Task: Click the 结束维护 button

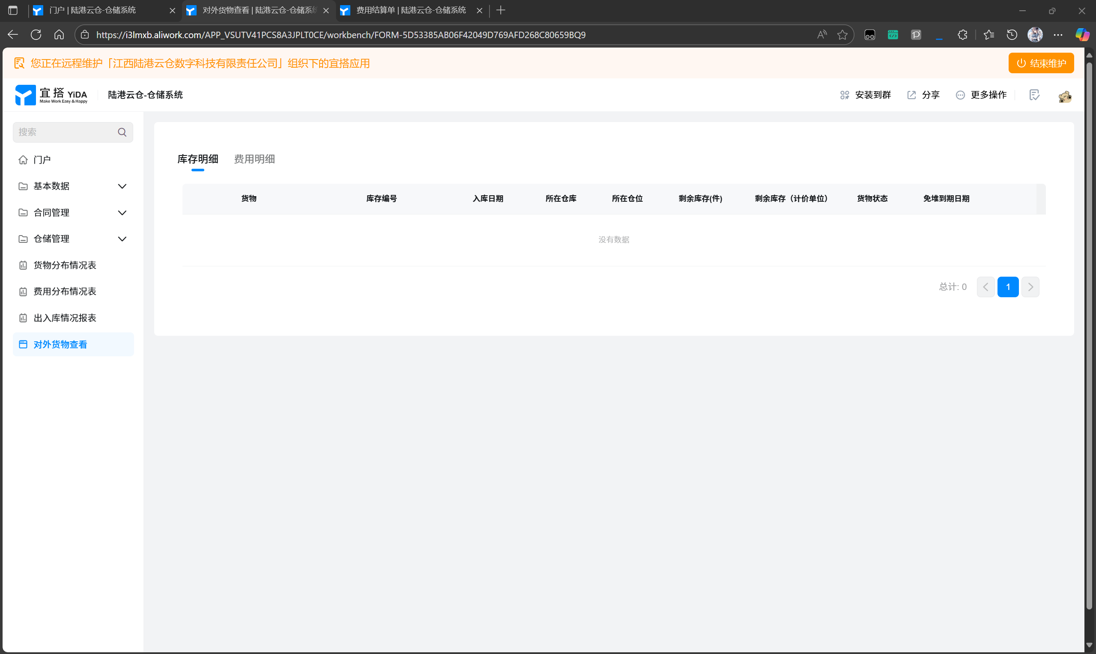Action: pos(1040,63)
